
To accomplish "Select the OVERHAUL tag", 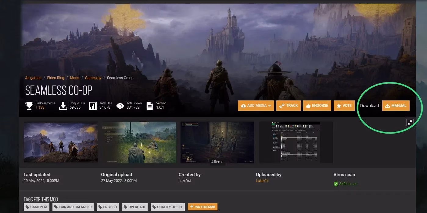I will 135,207.
